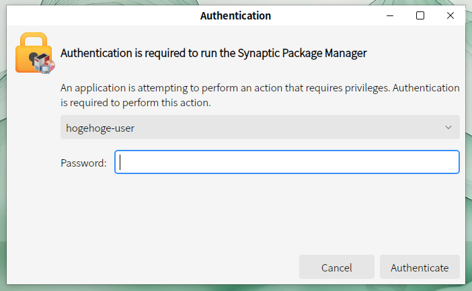Click the "Authentication" window title text

coord(235,15)
